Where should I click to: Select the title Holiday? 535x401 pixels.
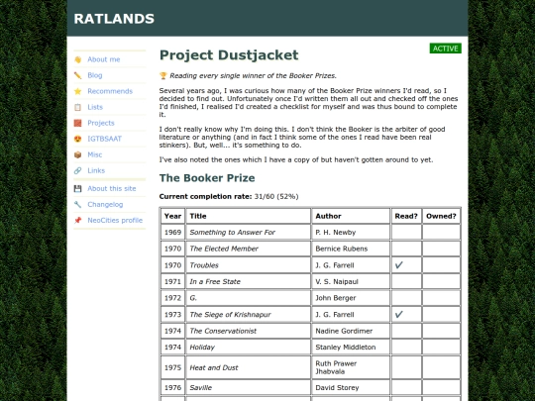click(x=202, y=348)
